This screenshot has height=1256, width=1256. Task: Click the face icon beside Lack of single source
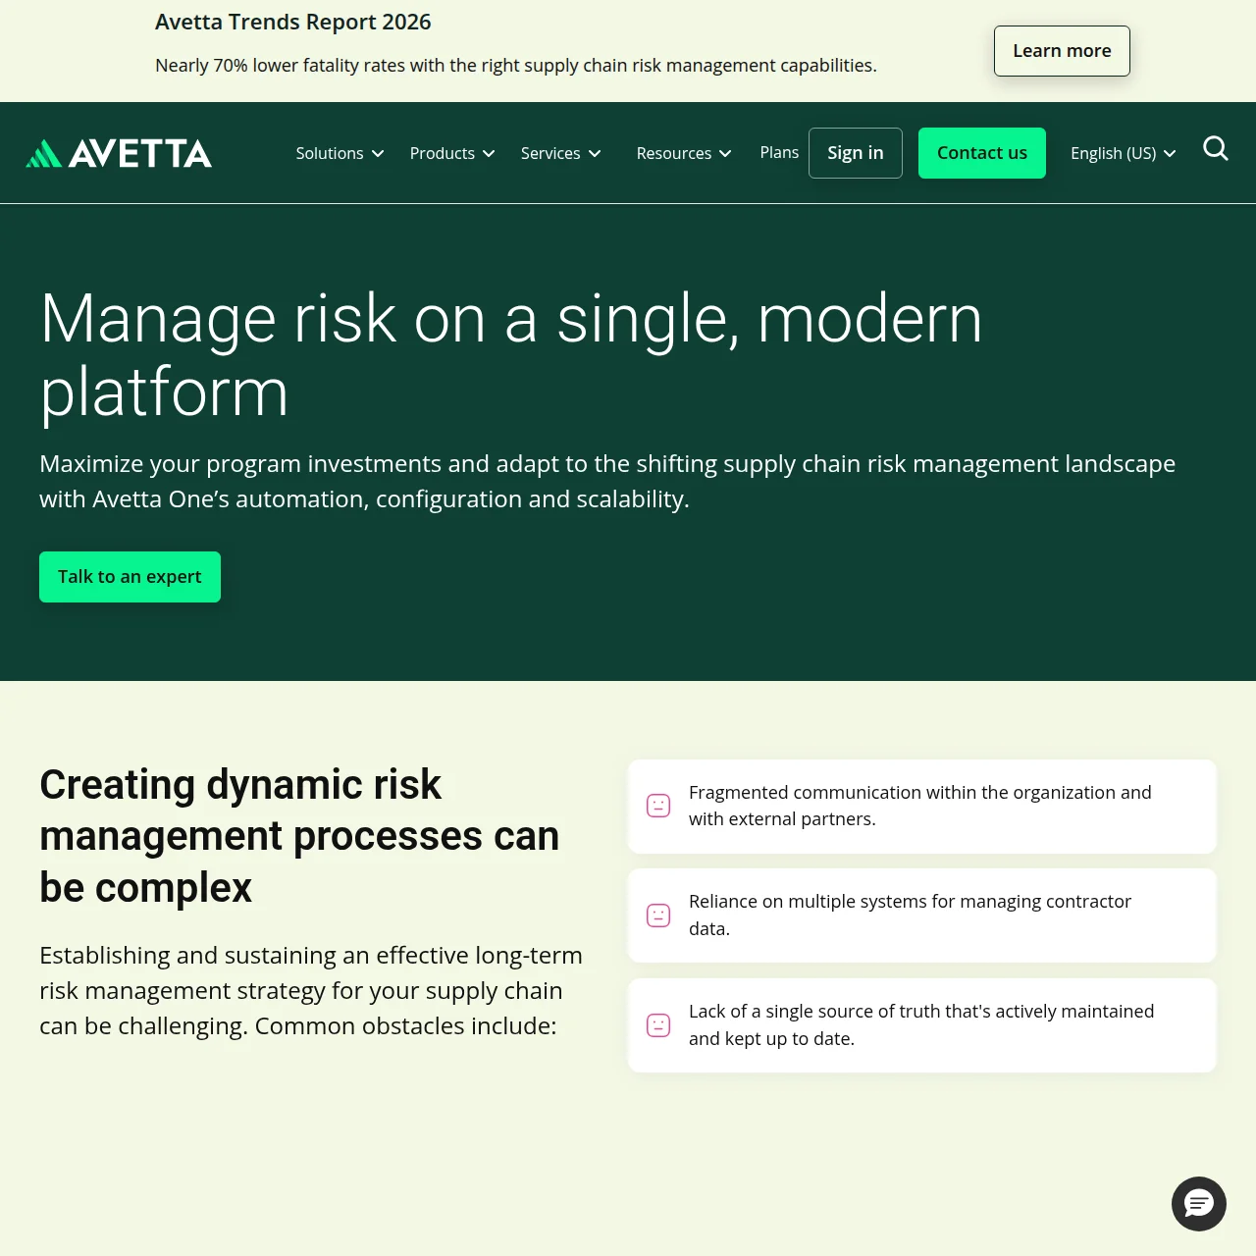tap(658, 1025)
